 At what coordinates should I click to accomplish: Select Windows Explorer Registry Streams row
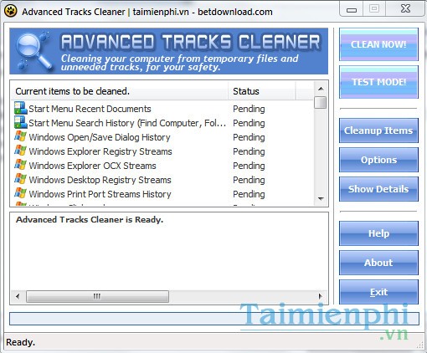162,151
